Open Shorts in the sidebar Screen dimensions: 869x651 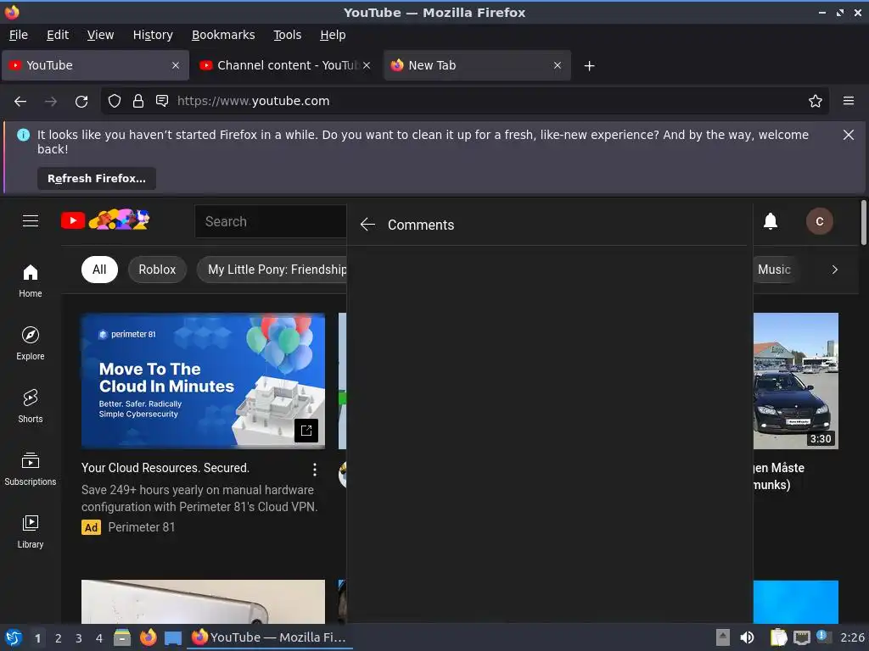tap(31, 406)
